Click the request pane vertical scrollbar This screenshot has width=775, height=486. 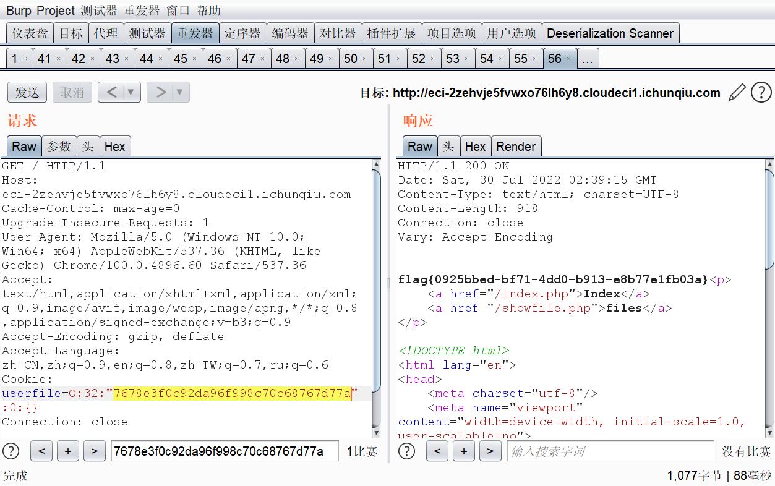click(x=376, y=298)
